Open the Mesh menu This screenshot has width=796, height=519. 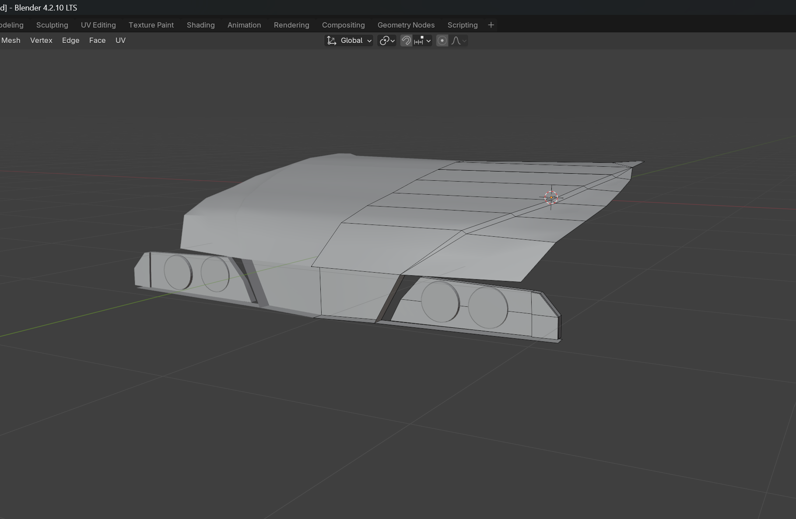click(x=11, y=40)
